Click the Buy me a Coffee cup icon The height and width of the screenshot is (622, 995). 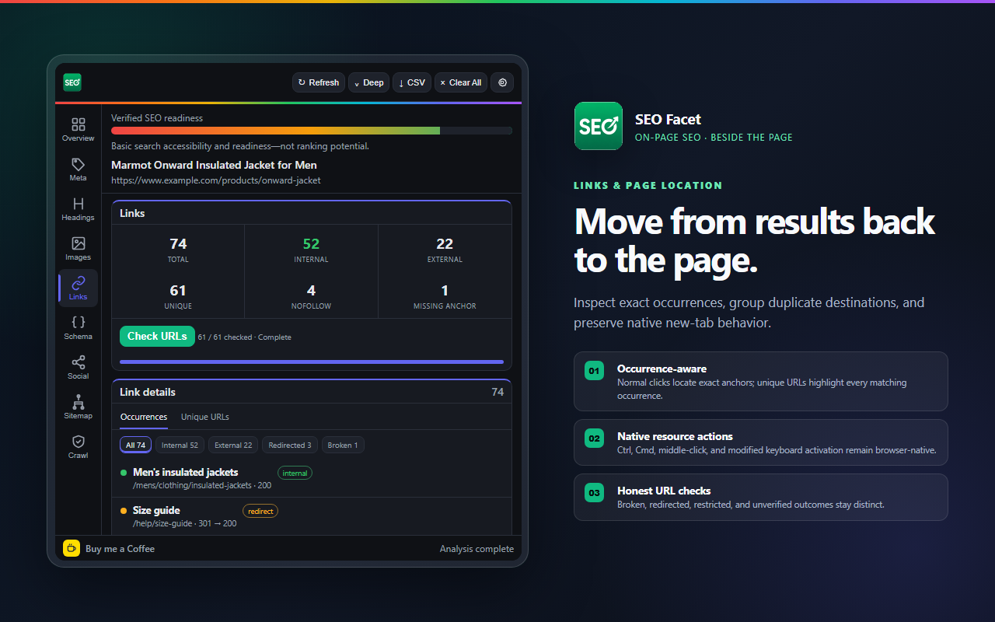tap(72, 548)
